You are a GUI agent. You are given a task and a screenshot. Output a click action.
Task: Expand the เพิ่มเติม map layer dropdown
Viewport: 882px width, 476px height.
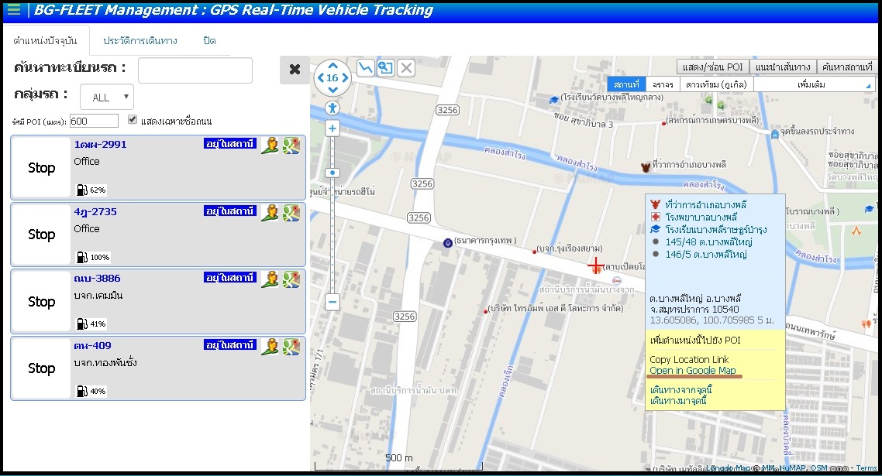814,84
